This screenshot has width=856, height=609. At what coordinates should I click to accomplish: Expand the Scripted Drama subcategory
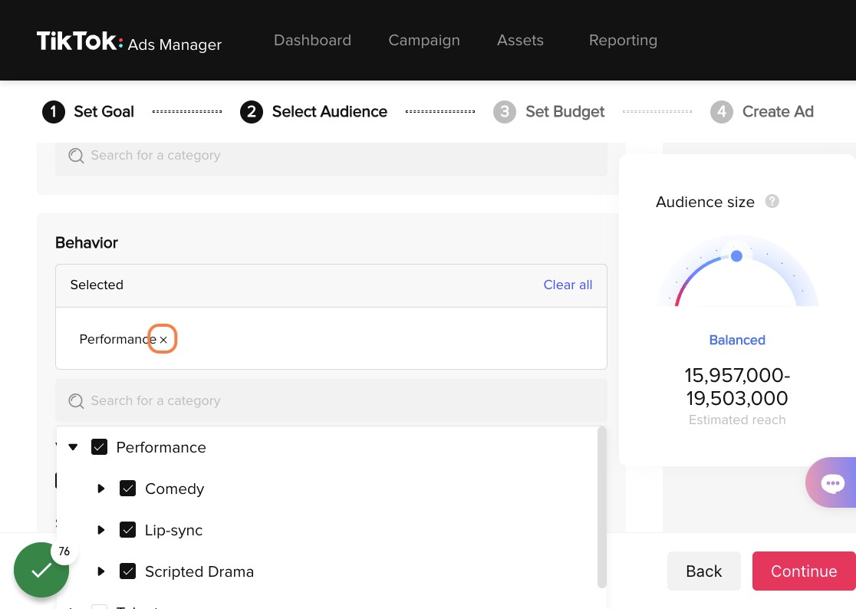coord(101,571)
